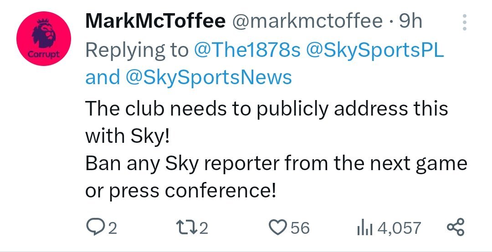The height and width of the screenshot is (252, 492).
Task: Like the tweet with the heart icon
Action: (x=278, y=227)
